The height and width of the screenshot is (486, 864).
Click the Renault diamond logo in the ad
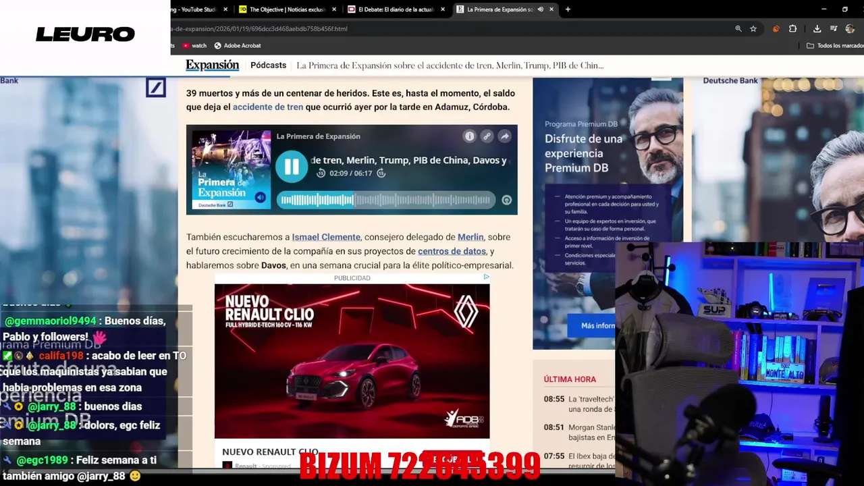point(466,312)
